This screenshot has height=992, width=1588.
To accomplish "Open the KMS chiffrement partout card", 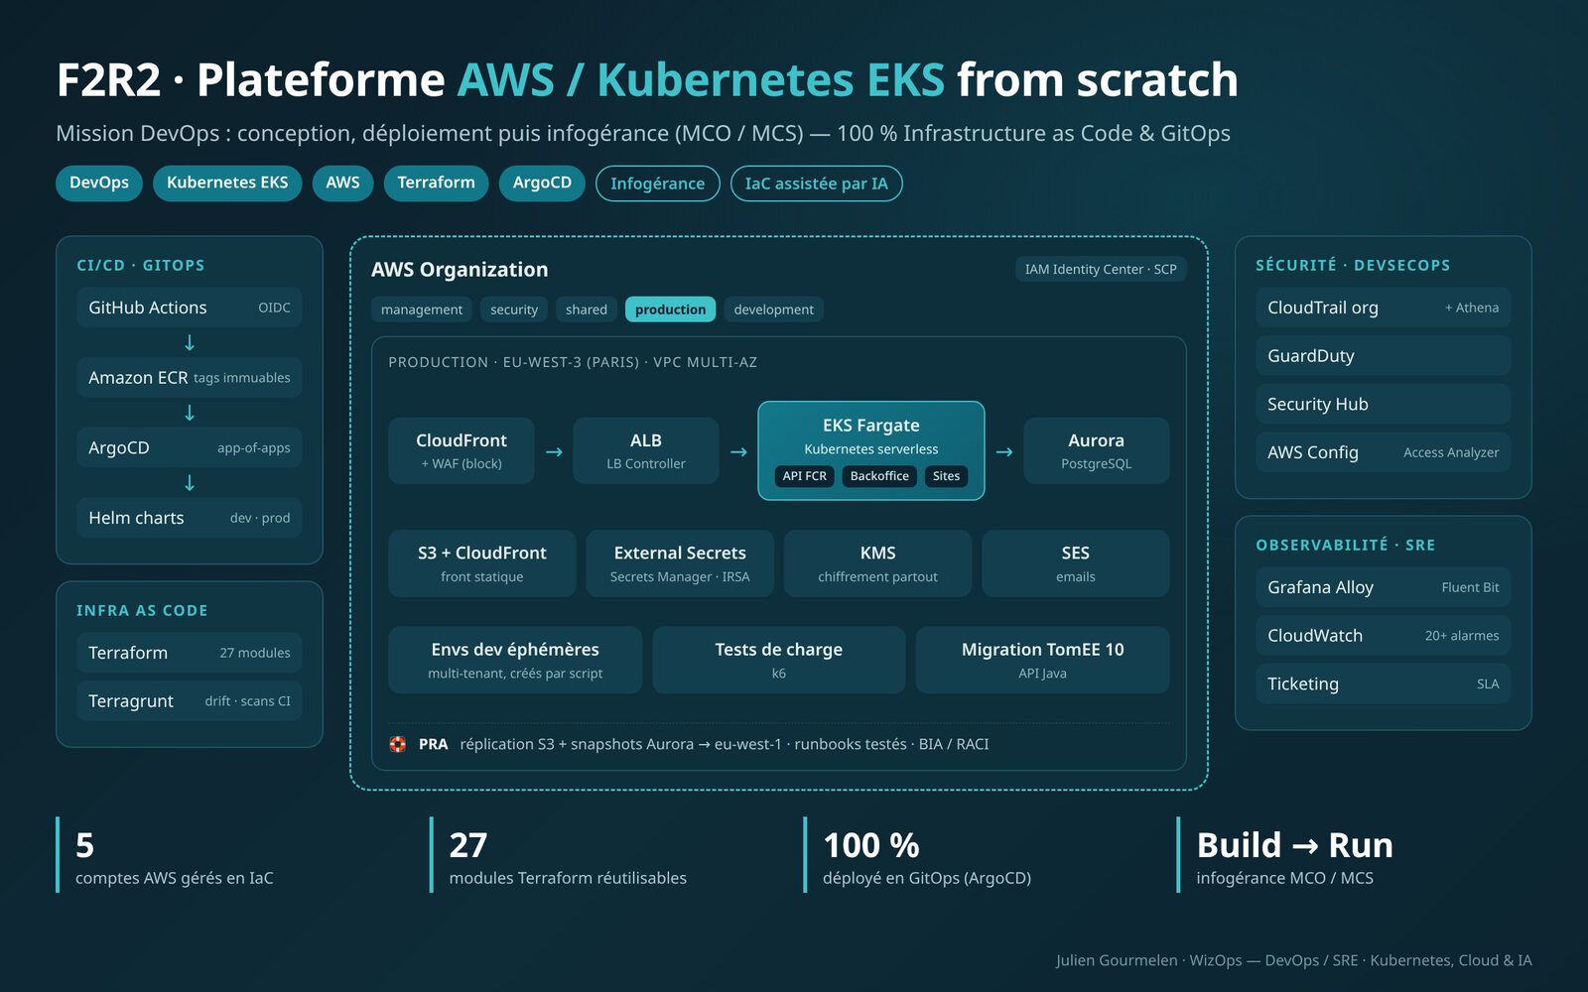I will click(x=877, y=563).
